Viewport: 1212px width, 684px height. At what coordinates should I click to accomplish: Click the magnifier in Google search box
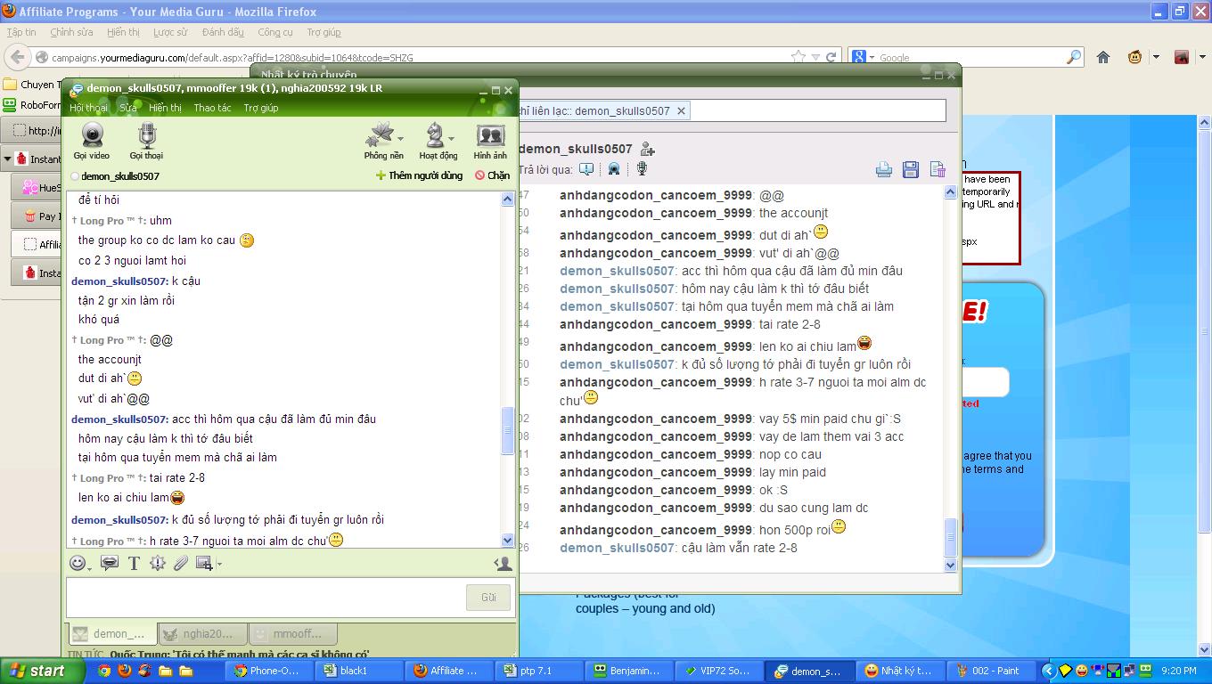click(x=1074, y=57)
